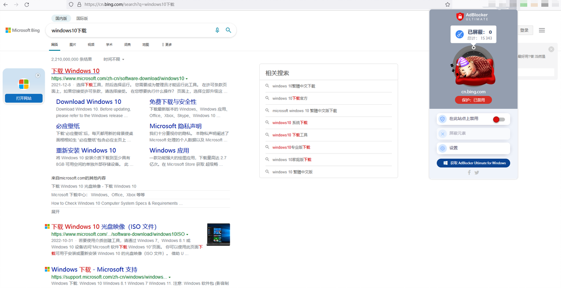Close the notification card on right edge
This screenshot has height=288, width=561.
[x=551, y=49]
